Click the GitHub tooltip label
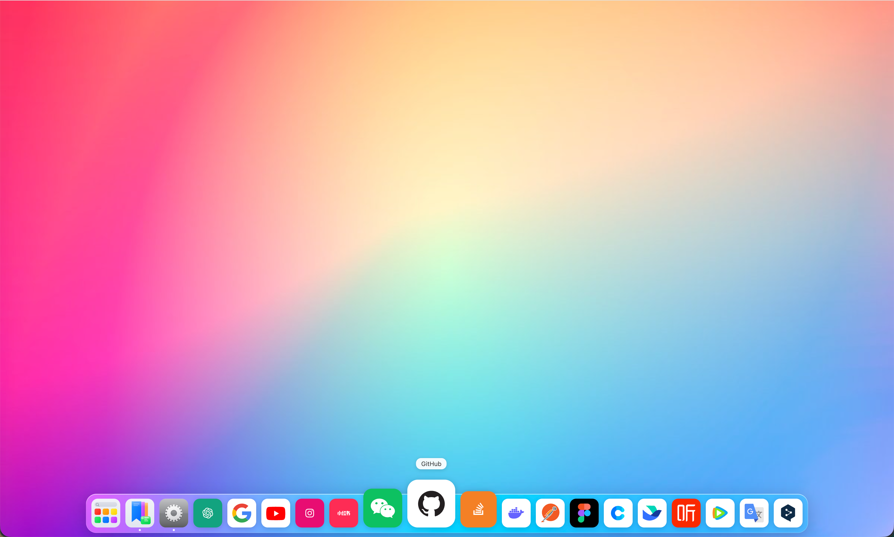Screen dimensions: 894x537 click(431, 463)
